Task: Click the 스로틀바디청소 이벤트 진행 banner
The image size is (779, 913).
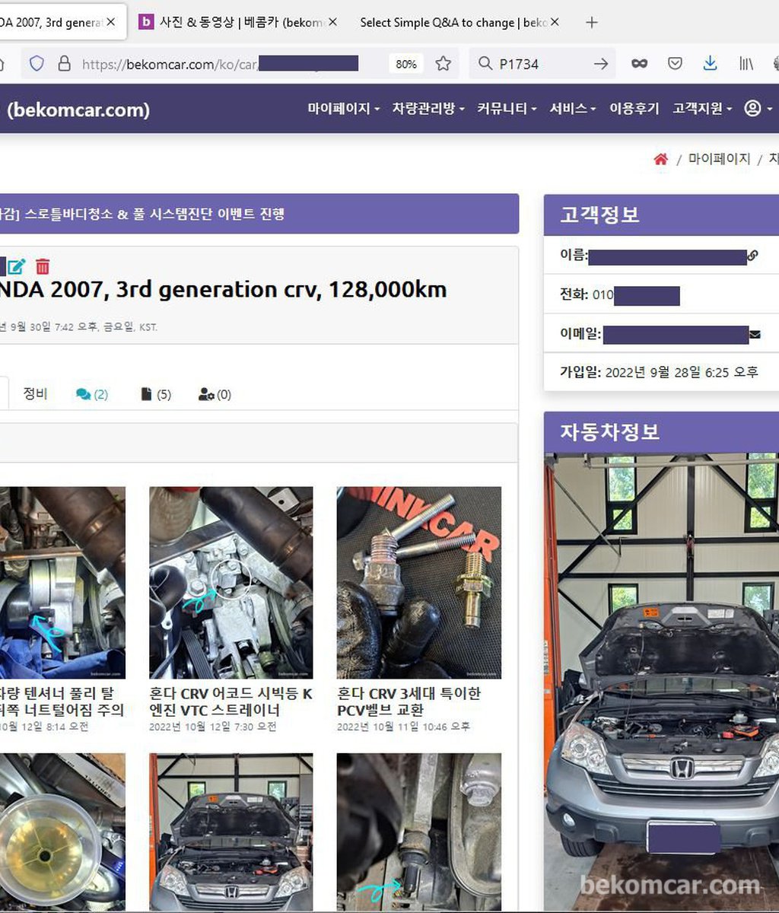Action: click(x=259, y=214)
